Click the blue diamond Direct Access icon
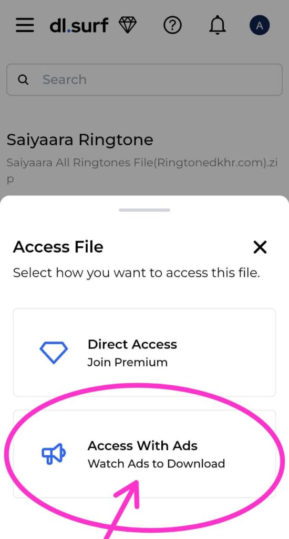This screenshot has height=539, width=289. coord(54,352)
